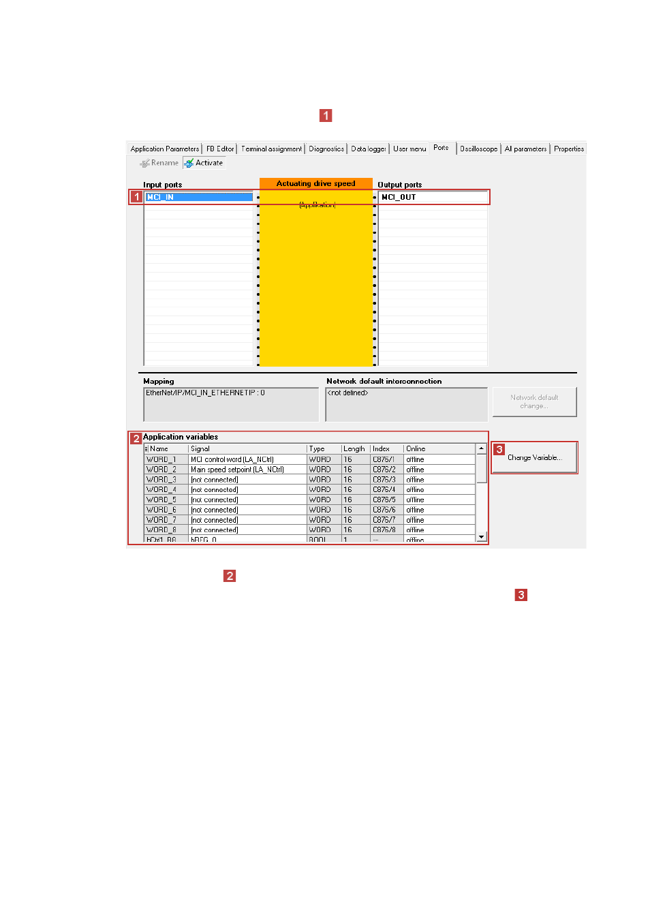Open the Terminal assignment tab

click(x=271, y=149)
